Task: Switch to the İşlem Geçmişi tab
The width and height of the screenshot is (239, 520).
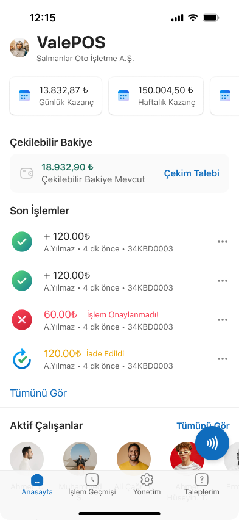Action: [x=92, y=485]
